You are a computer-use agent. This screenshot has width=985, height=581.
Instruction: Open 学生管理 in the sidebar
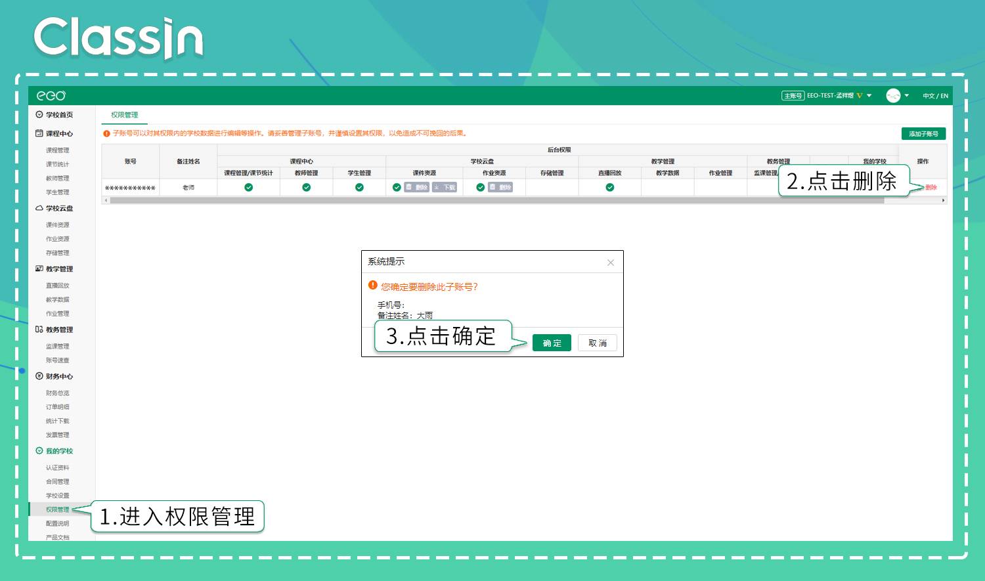[x=58, y=192]
